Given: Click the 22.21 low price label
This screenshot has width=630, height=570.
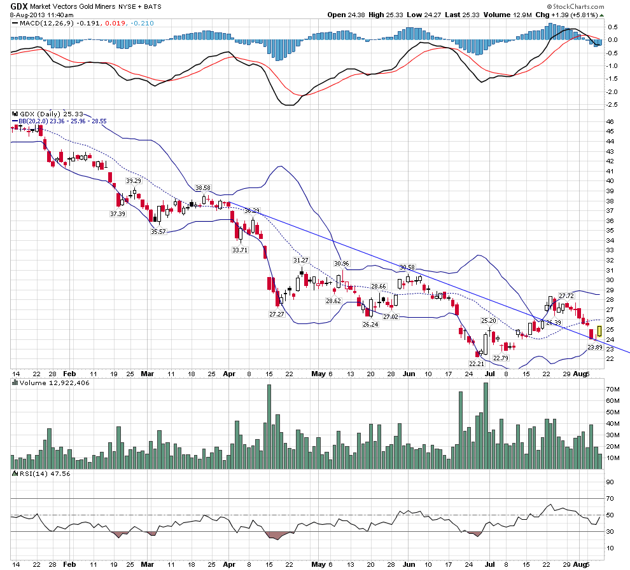Looking at the screenshot, I should tap(477, 363).
